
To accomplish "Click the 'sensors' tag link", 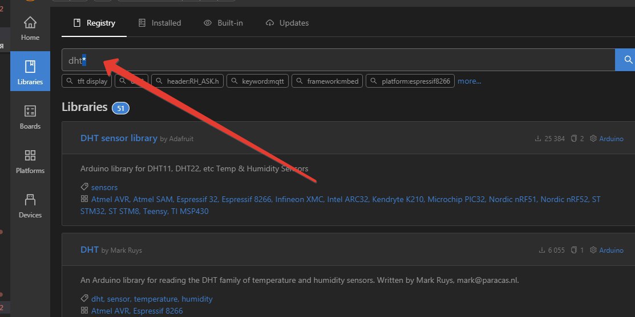I will coord(104,187).
